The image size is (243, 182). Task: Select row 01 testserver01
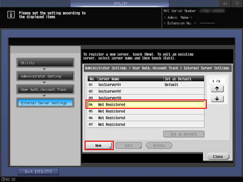146,84
